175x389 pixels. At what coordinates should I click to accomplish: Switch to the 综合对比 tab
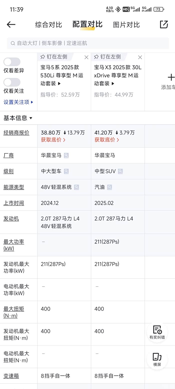coord(48,25)
